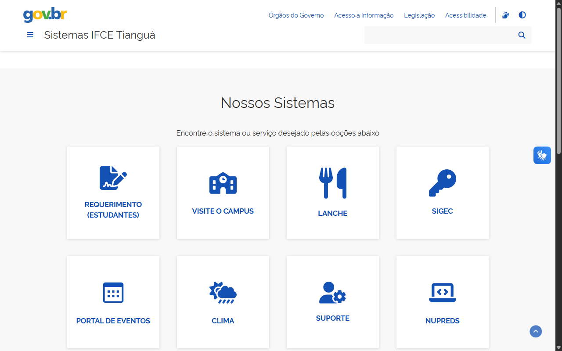Viewport: 562px width, 351px height.
Task: Click the Requerimento document-signature icon
Action: (113, 178)
